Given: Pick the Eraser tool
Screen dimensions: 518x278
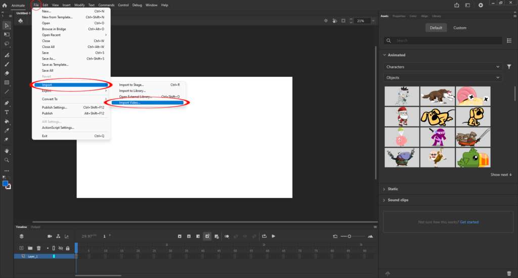Looking at the screenshot, I should pos(7,73).
